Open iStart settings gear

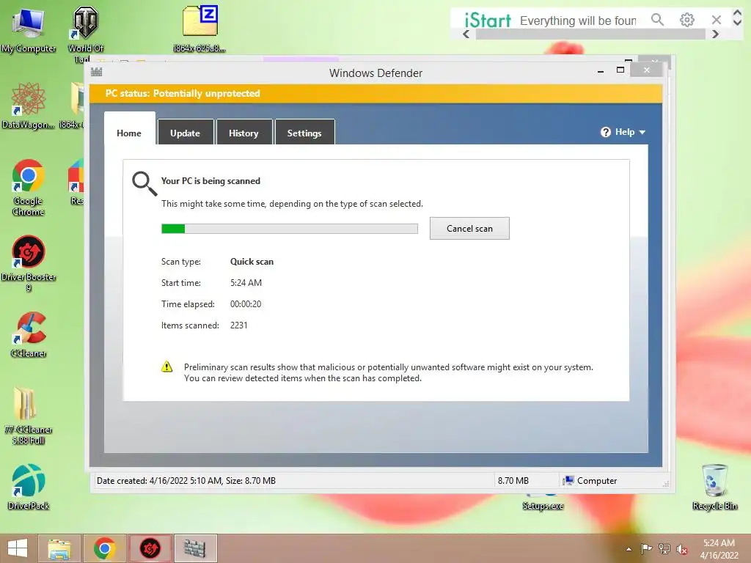[x=686, y=20]
